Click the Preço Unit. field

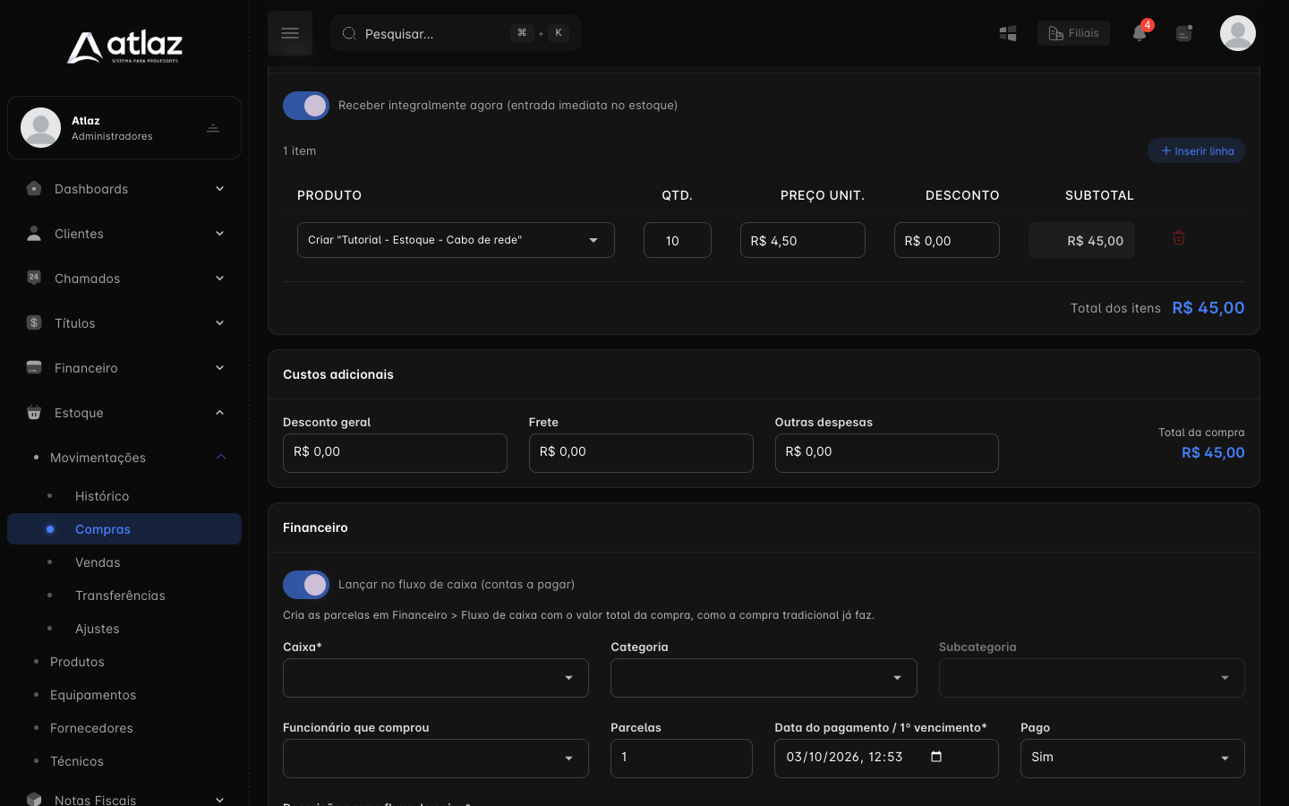[x=803, y=240]
